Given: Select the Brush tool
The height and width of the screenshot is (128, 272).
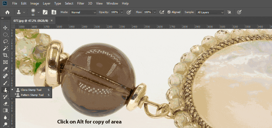Looking at the screenshot, I should [x=5, y=83].
